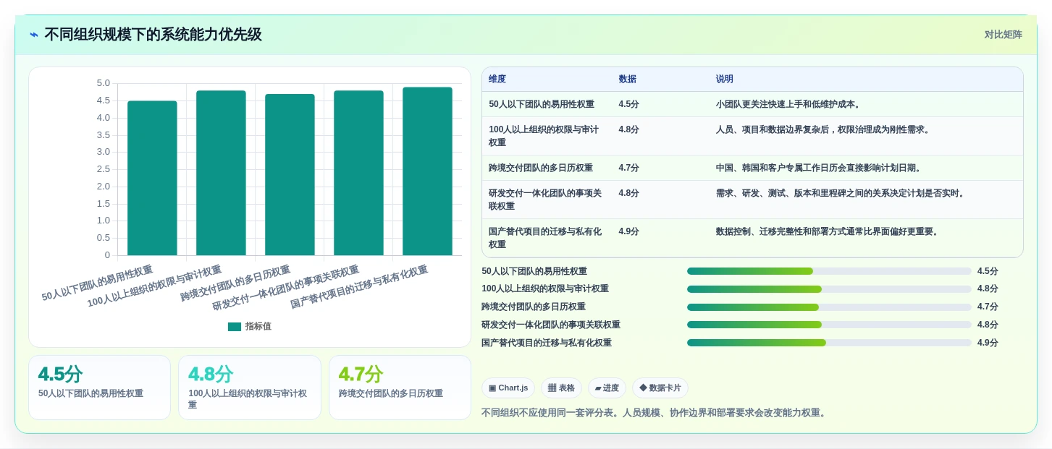Viewport: 1052px width, 449px height.
Task: Click the progress bar for 研发交付一体化团队的事项关联权重
Action: pyautogui.click(x=829, y=325)
